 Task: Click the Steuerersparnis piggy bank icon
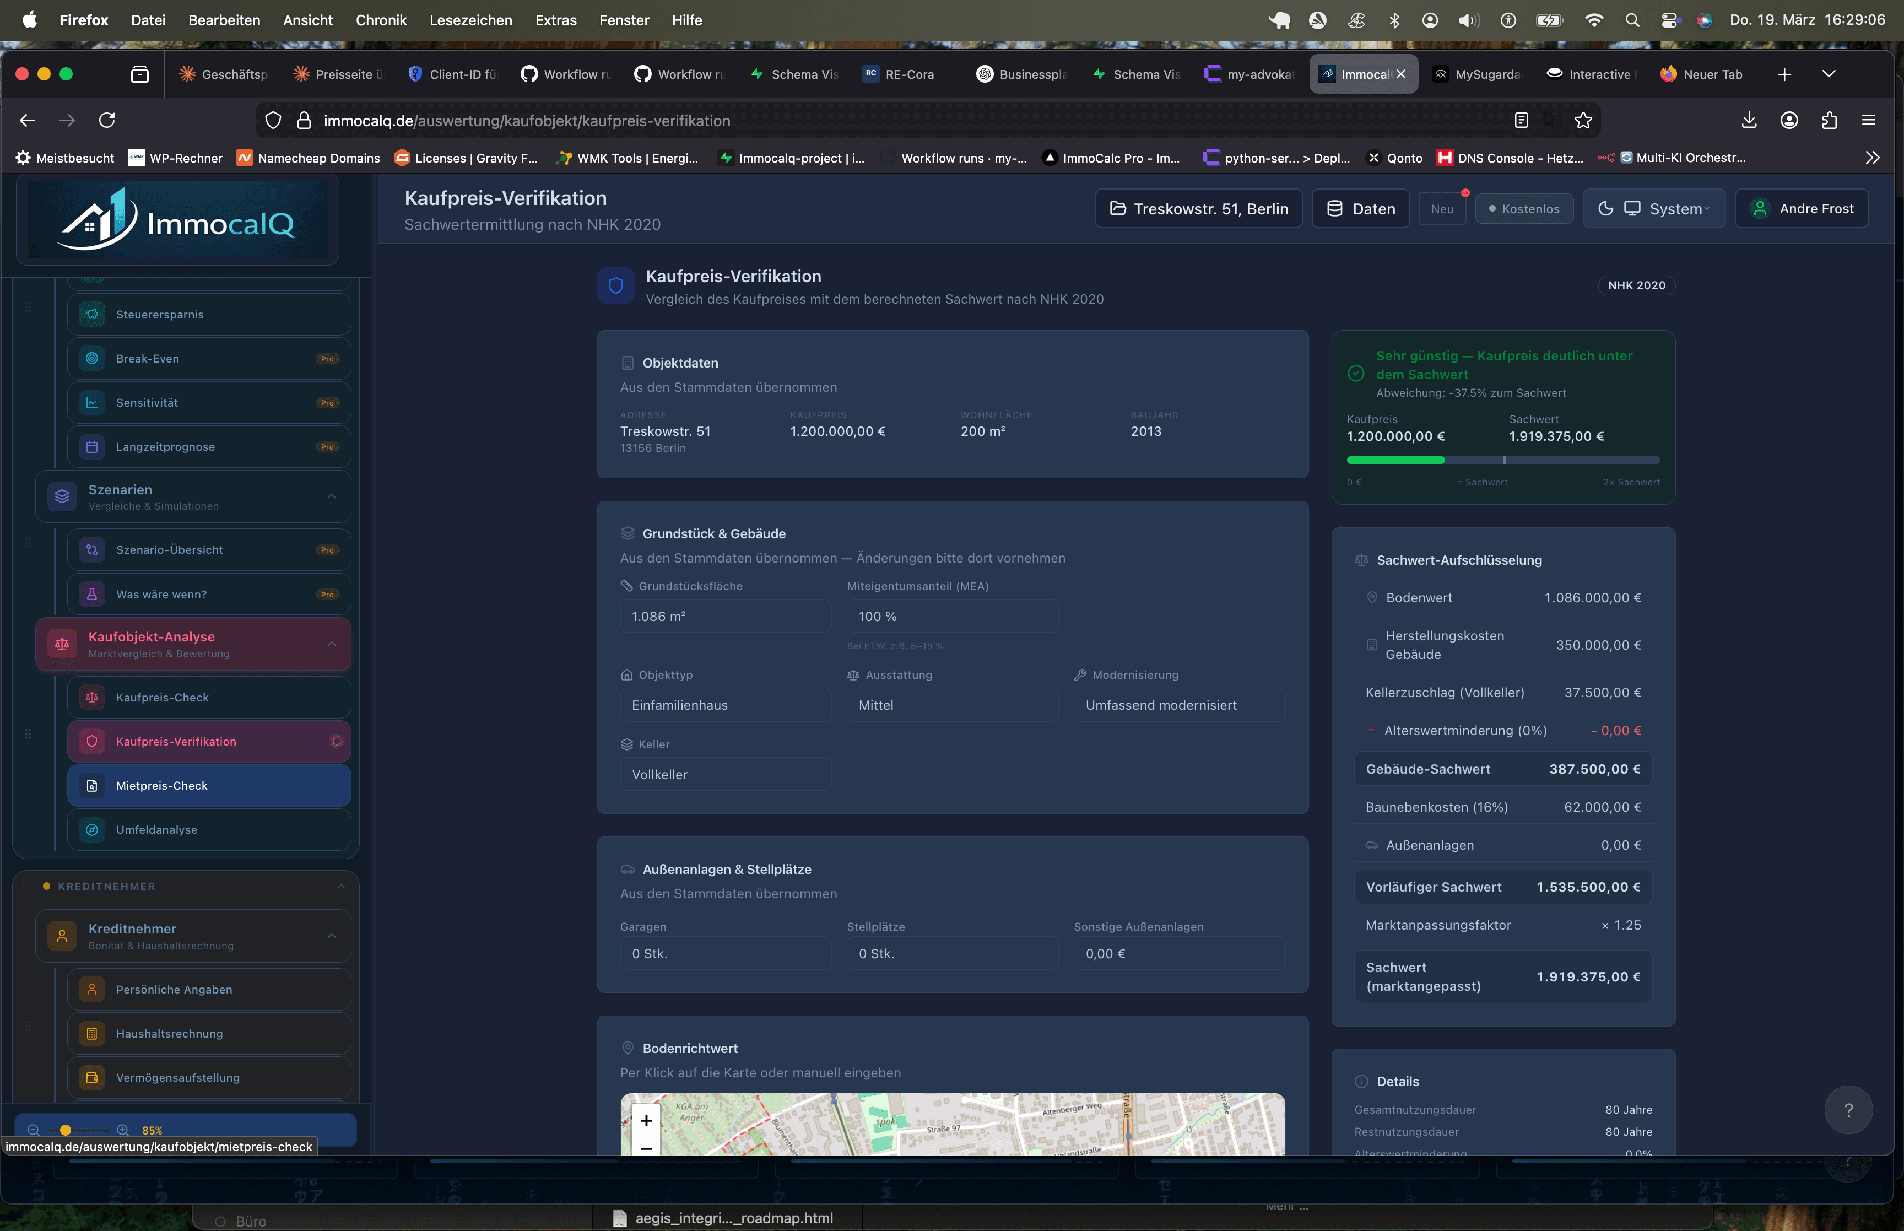tap(92, 314)
